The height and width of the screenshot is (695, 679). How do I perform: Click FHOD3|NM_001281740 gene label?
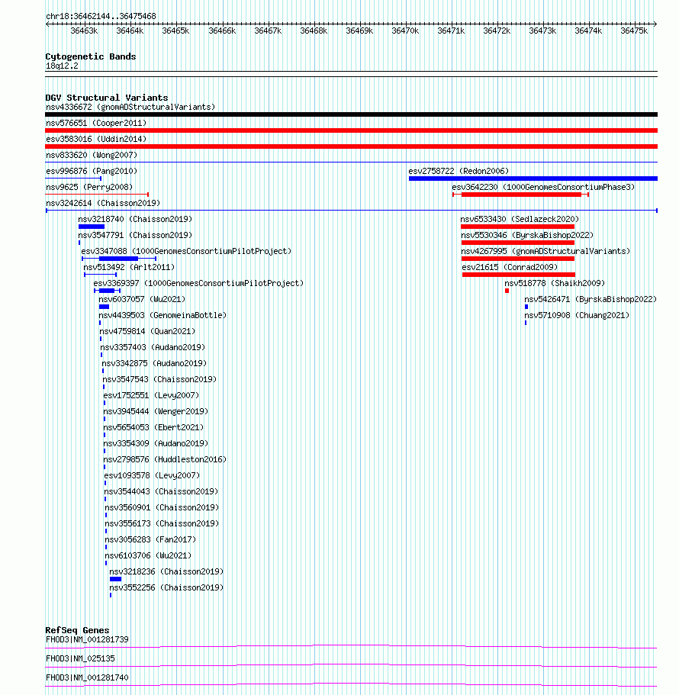click(x=87, y=677)
